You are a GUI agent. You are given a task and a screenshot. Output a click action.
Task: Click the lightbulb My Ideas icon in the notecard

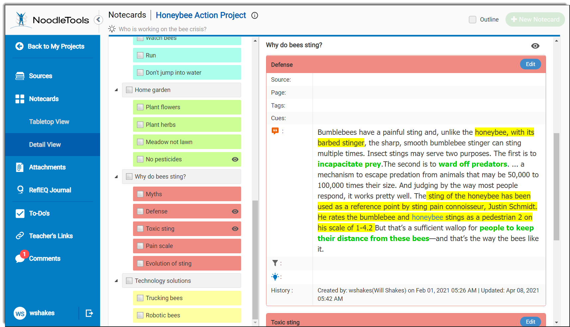(275, 277)
